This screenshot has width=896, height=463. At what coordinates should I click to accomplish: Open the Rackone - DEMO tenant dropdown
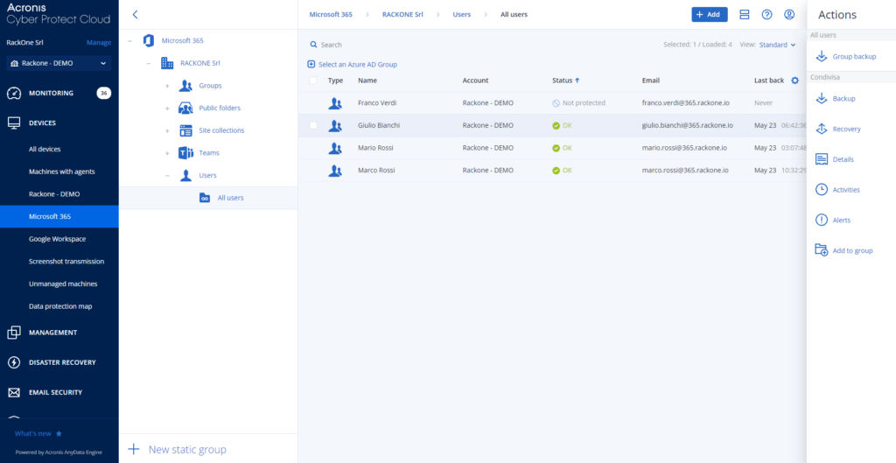pos(59,63)
